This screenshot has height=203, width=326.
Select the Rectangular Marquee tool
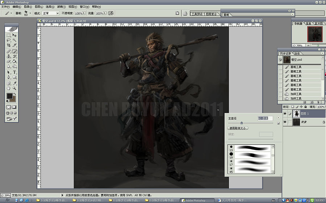point(9,35)
